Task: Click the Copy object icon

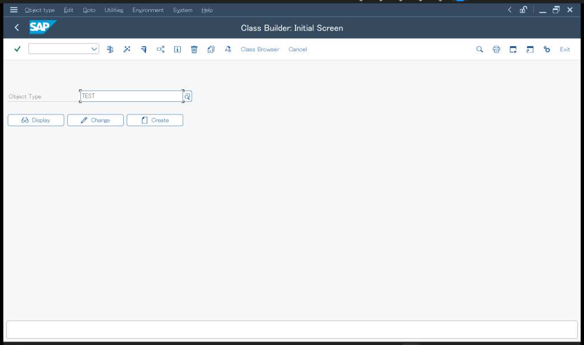Action: pyautogui.click(x=211, y=50)
